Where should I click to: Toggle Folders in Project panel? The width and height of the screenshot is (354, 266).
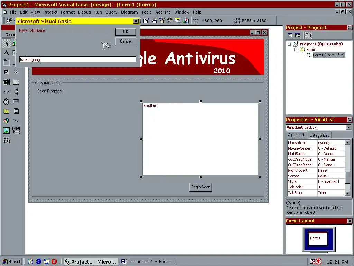[308, 35]
